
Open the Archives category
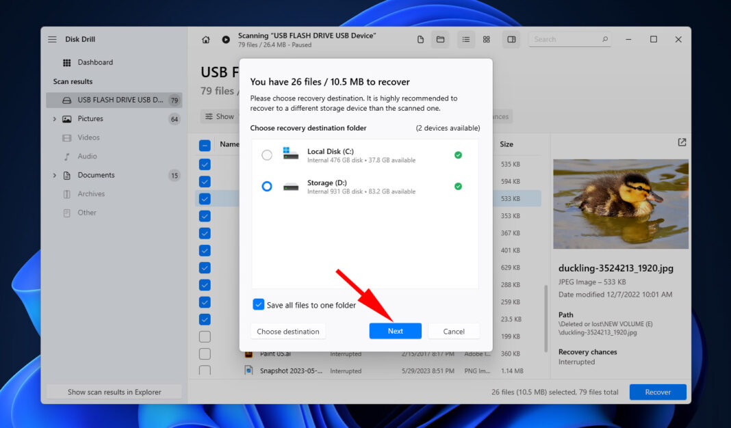pos(91,193)
